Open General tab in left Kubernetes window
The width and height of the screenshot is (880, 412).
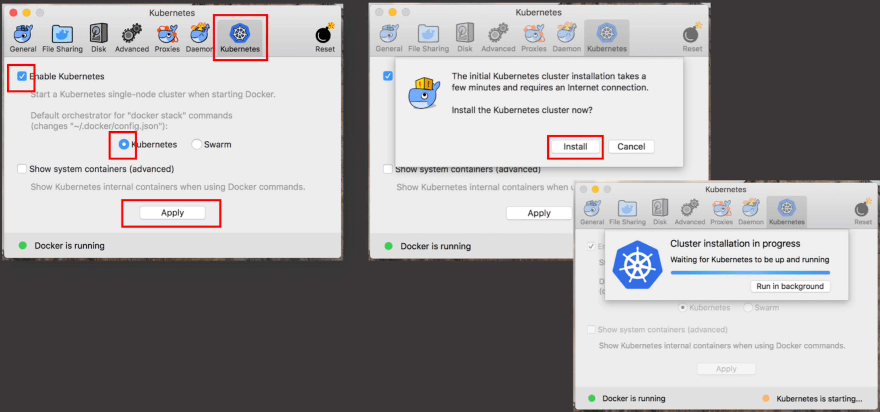click(x=23, y=38)
